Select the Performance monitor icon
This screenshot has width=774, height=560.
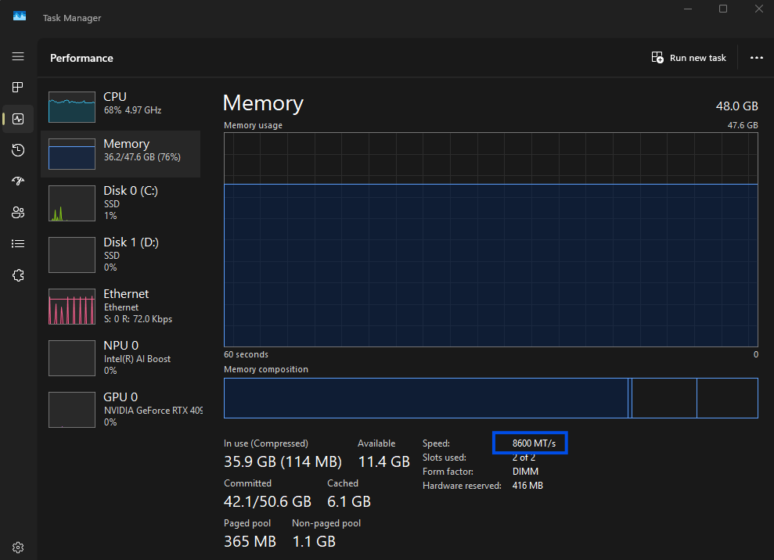17,119
